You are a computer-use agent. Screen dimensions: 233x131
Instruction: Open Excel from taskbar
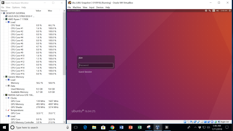(x=140, y=128)
